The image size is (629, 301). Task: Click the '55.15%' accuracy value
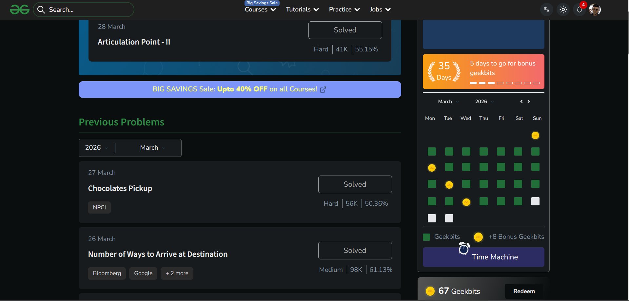click(366, 49)
